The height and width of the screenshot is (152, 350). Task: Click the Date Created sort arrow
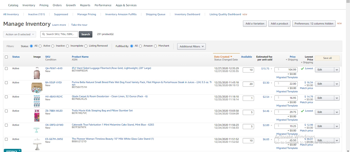point(231,57)
